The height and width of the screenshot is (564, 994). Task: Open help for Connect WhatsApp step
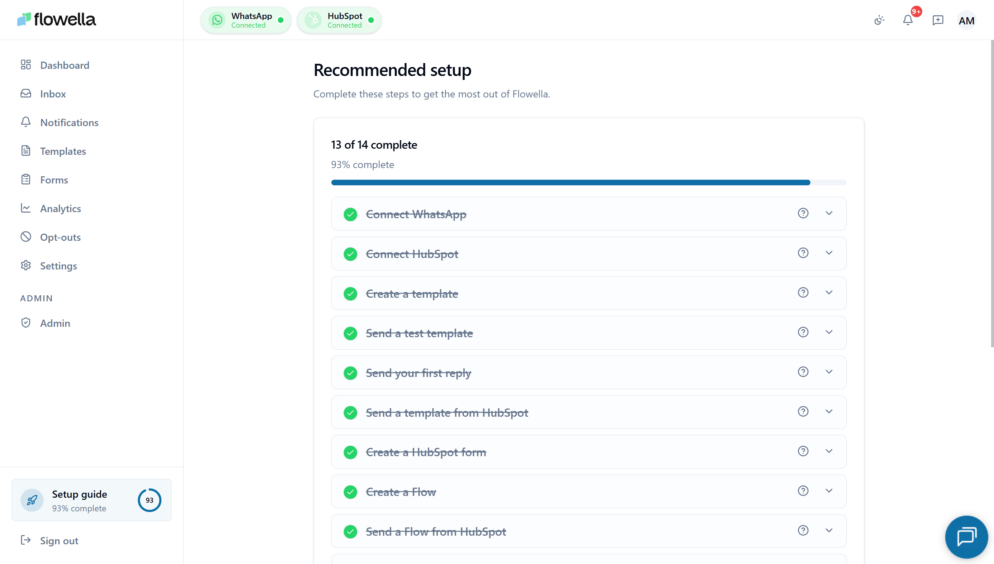coord(803,213)
